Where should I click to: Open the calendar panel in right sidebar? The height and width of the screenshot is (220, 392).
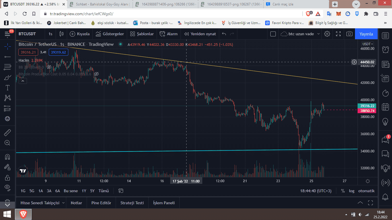click(385, 107)
